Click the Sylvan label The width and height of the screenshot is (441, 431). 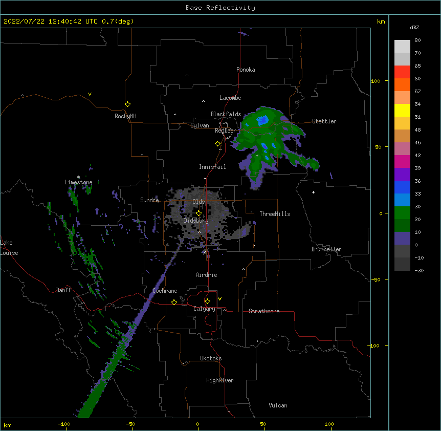(200, 125)
